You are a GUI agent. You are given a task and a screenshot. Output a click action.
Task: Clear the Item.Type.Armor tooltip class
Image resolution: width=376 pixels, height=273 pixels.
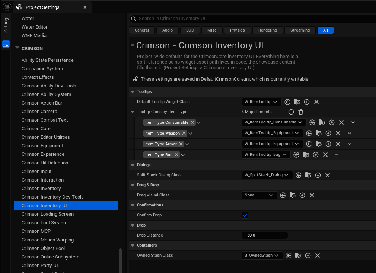(338, 144)
